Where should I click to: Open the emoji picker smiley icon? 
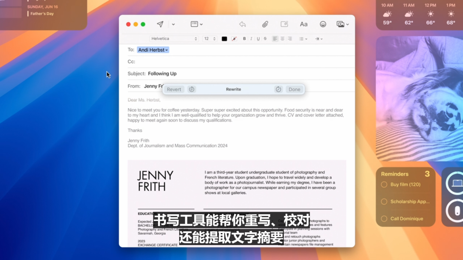point(323,24)
